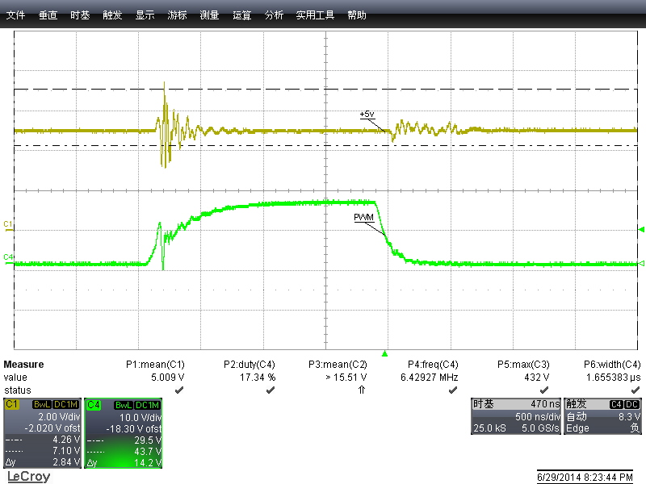This screenshot has width=646, height=484.
Task: Click the 17.34 % duty value
Action: (258, 378)
